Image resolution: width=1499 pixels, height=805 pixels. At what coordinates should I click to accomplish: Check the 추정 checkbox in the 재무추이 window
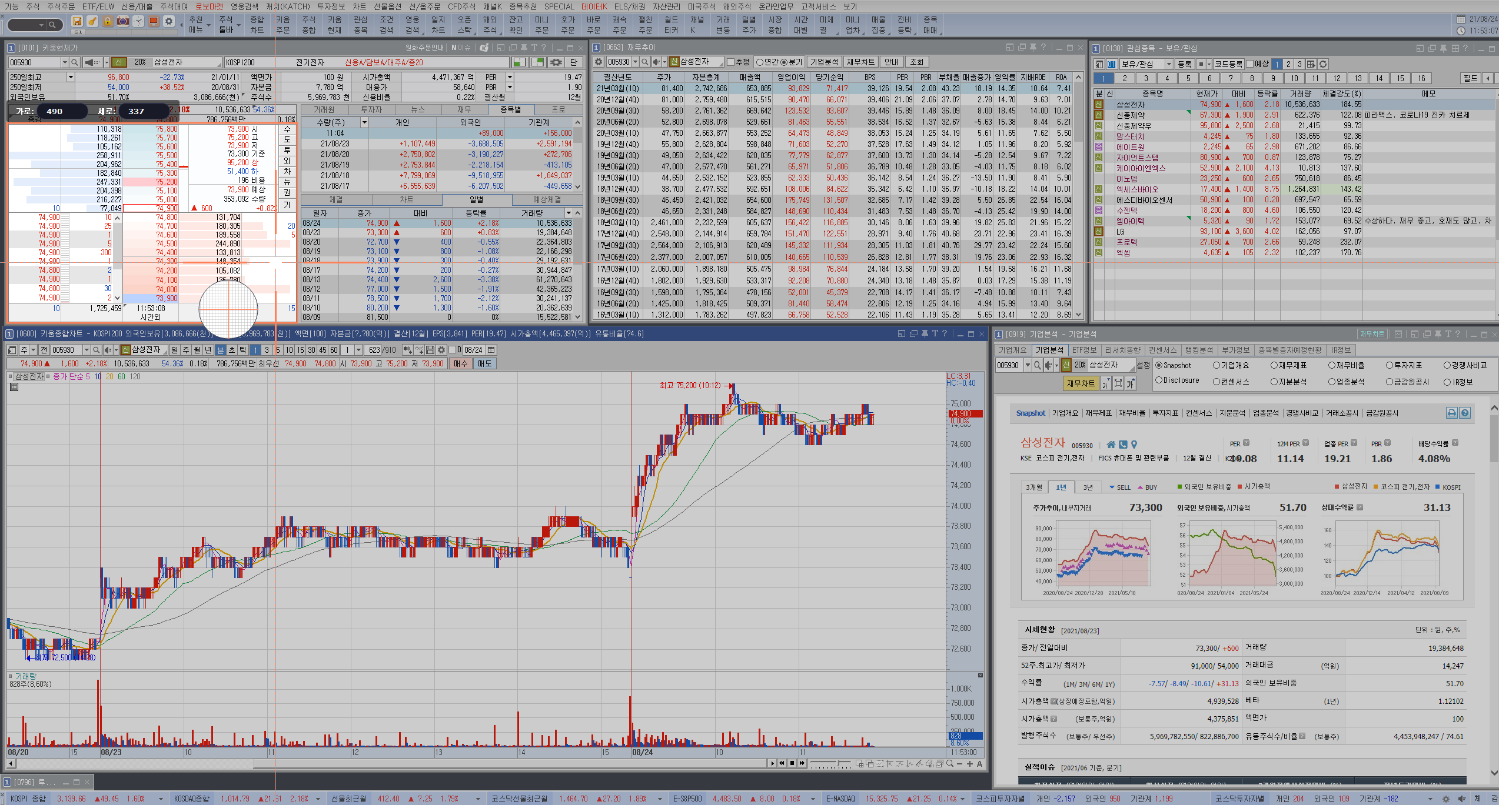click(730, 62)
